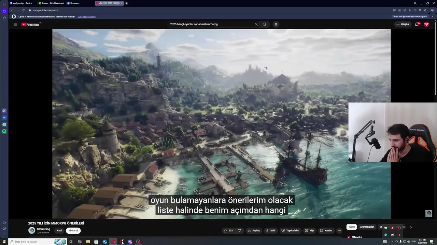Open the sidebar WhatsApp icon

tap(4, 125)
